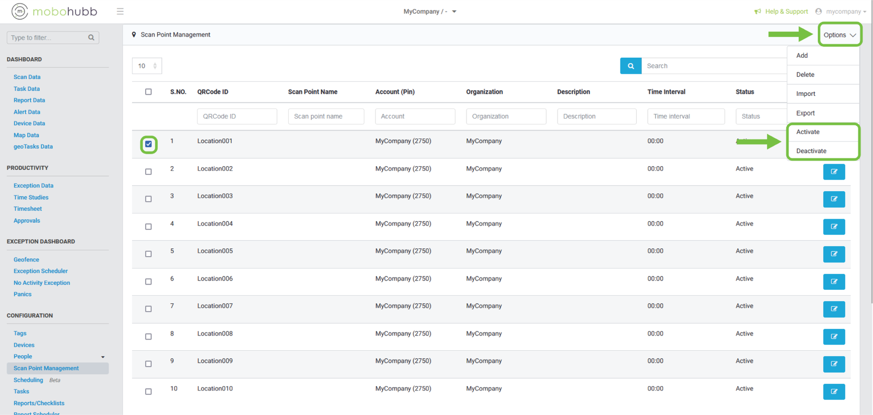Open the Options dropdown
This screenshot has height=415, width=873.
[x=839, y=35]
